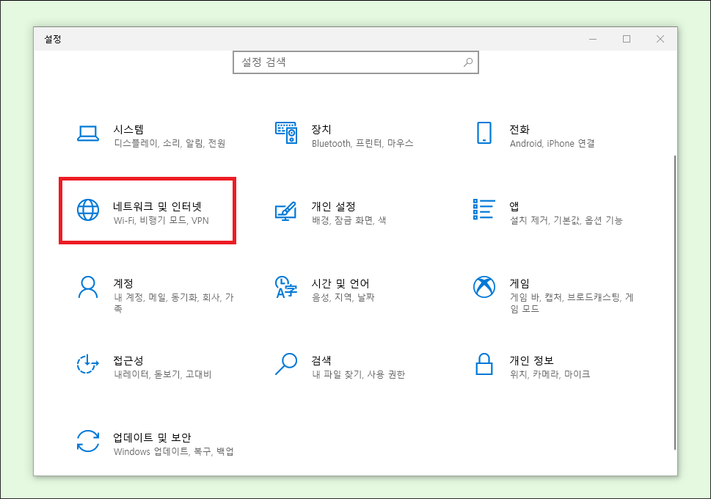Click the text 음성, 지역, 날짜
The height and width of the screenshot is (499, 711).
(x=343, y=298)
